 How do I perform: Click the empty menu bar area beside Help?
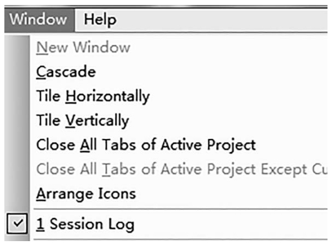click(x=223, y=20)
